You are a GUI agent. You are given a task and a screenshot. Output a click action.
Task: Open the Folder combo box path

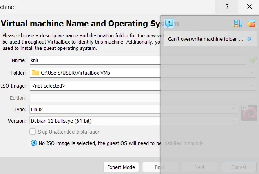[x=143, y=73]
